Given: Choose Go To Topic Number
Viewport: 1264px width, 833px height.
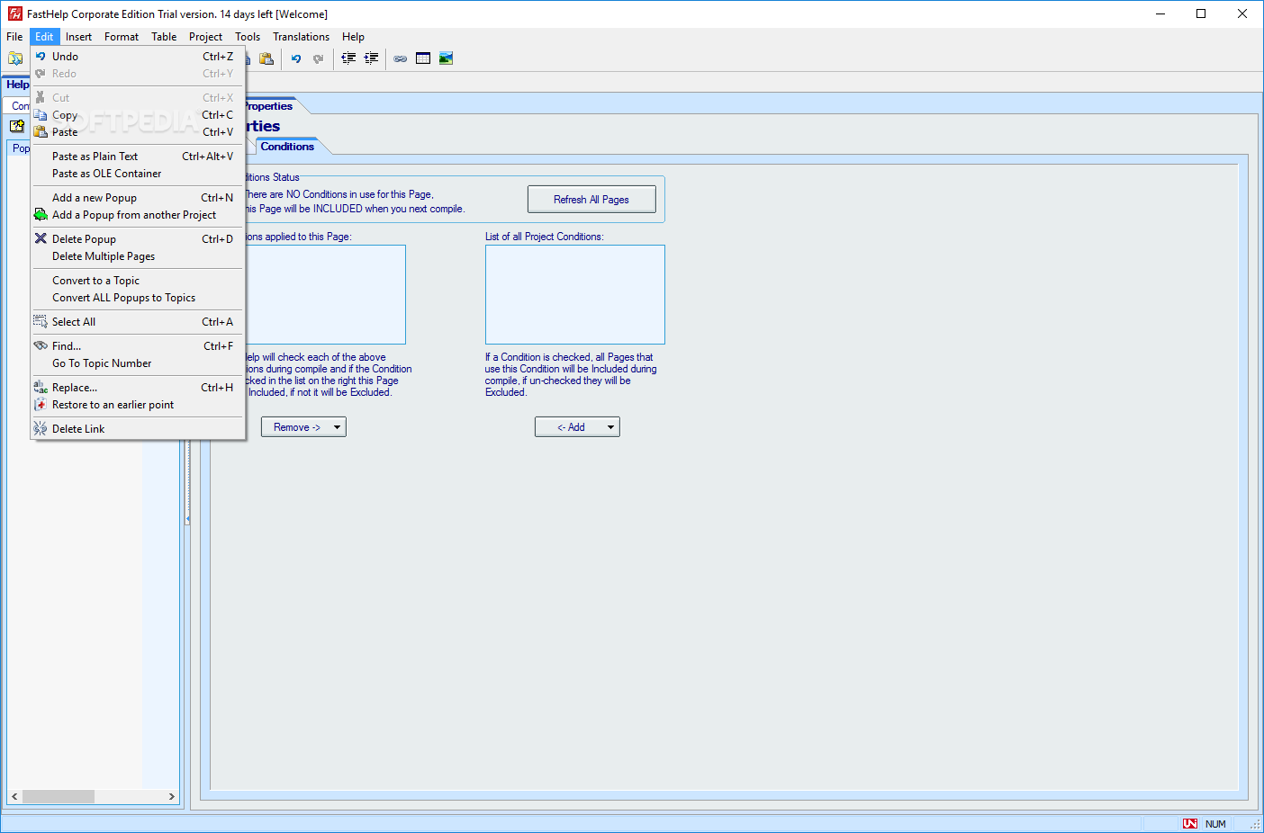Looking at the screenshot, I should [138, 363].
